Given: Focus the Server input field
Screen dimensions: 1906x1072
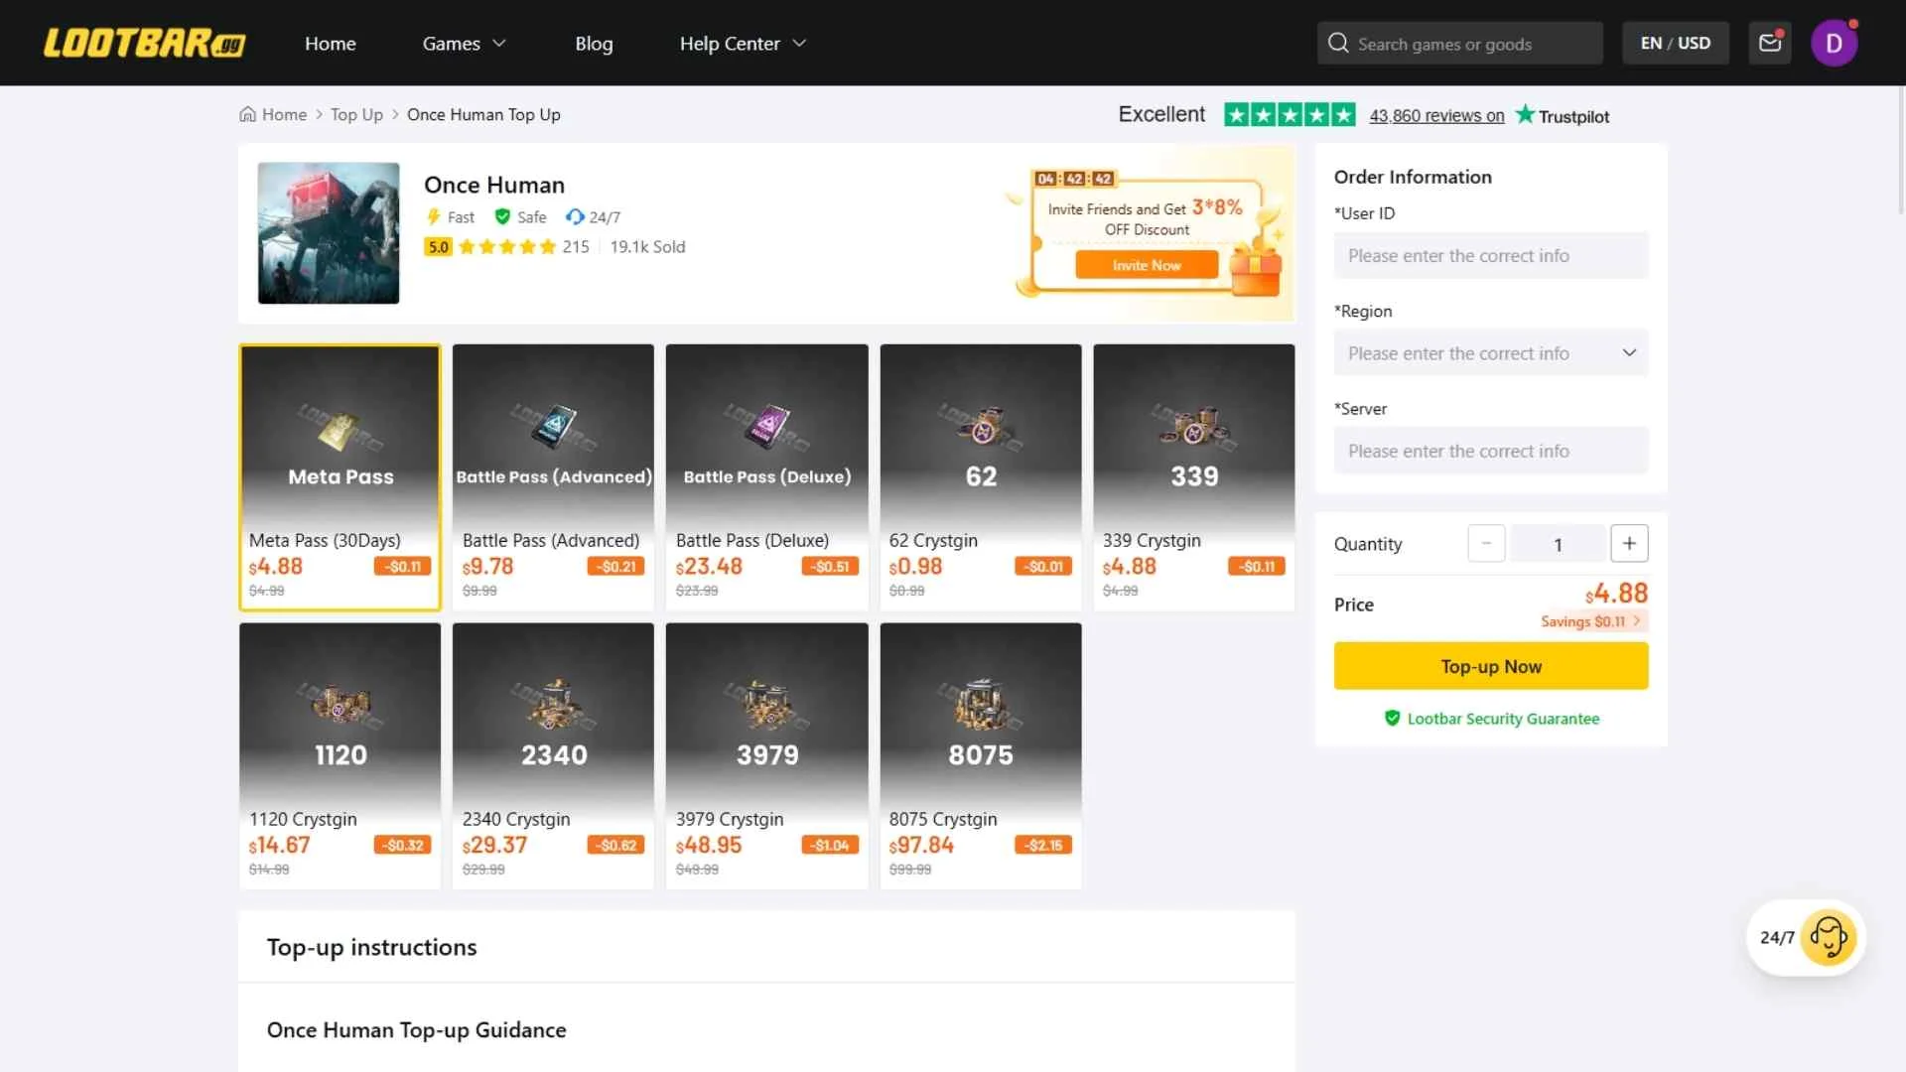Looking at the screenshot, I should [1490, 451].
